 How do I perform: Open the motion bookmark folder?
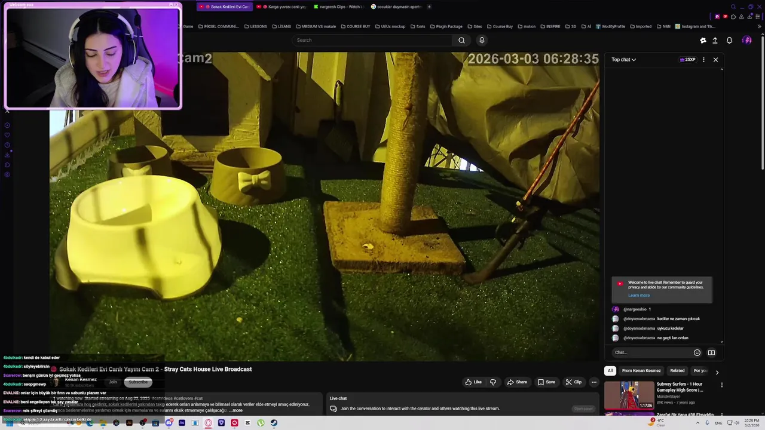click(x=527, y=26)
